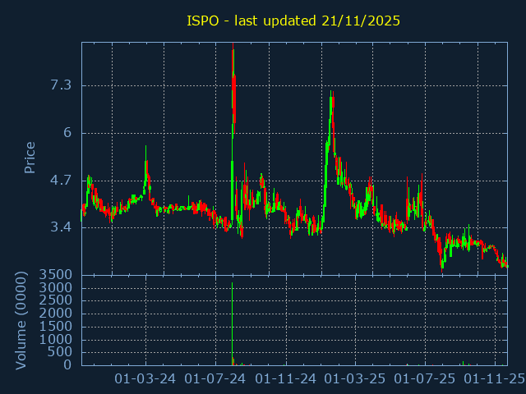Click the 500 volume tick label
The image size is (526, 394).
[x=59, y=352]
